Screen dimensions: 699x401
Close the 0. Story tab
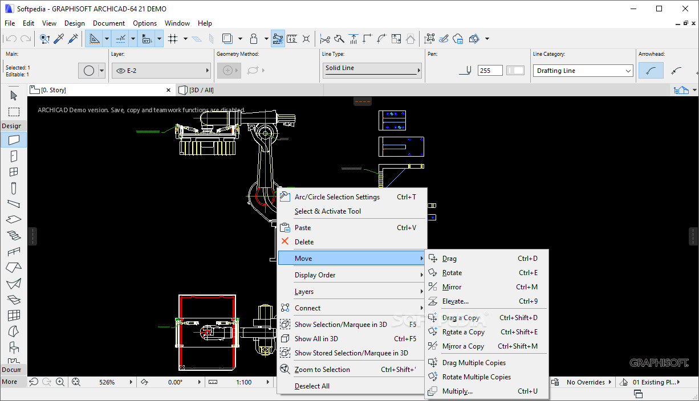[x=169, y=90]
